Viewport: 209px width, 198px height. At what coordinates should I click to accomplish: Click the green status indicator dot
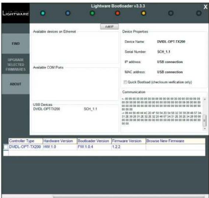tap(93, 13)
